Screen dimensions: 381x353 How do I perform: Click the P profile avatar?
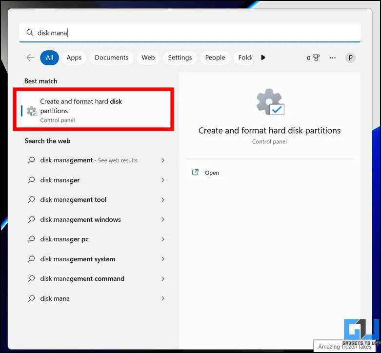(350, 58)
